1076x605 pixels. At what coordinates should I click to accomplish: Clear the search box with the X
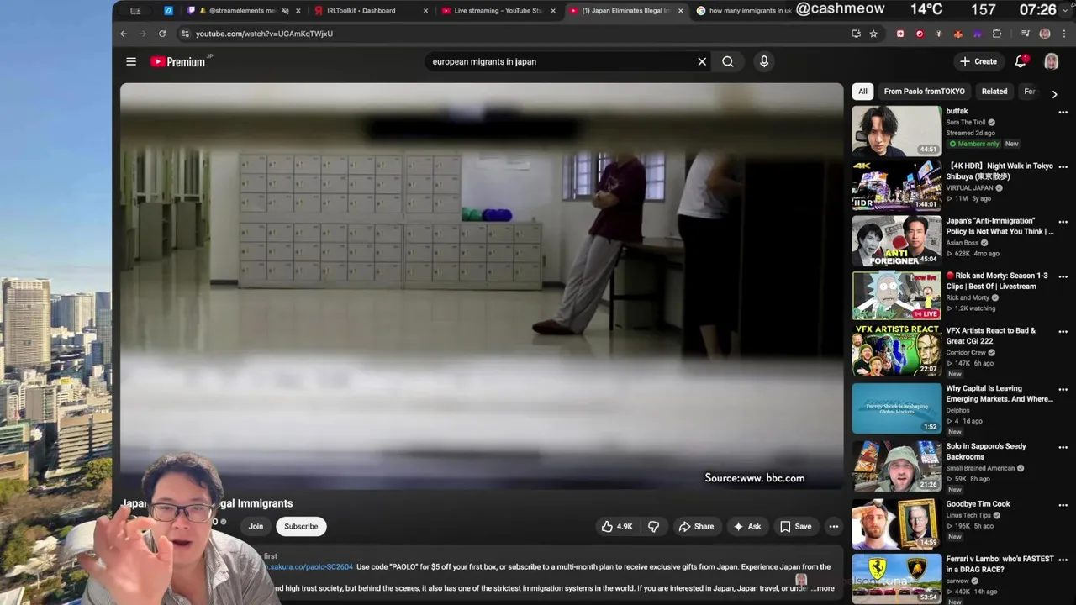click(x=702, y=61)
